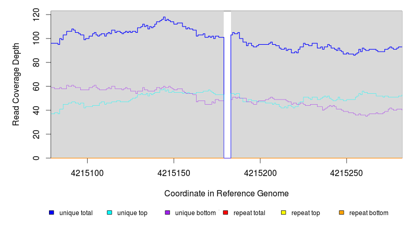This screenshot has width=413, height=225.
Task: Click the orange repeat bottom legend swatch
Action: pyautogui.click(x=342, y=213)
